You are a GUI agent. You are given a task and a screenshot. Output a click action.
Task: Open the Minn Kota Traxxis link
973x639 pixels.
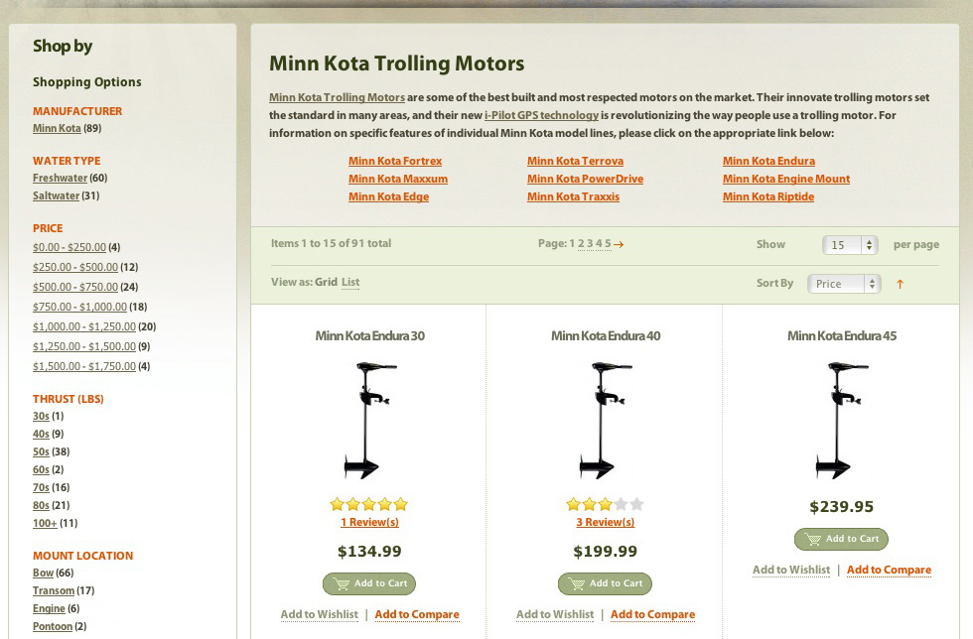tap(574, 196)
